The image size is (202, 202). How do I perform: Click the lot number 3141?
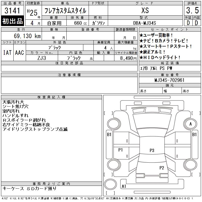(x=12, y=11)
